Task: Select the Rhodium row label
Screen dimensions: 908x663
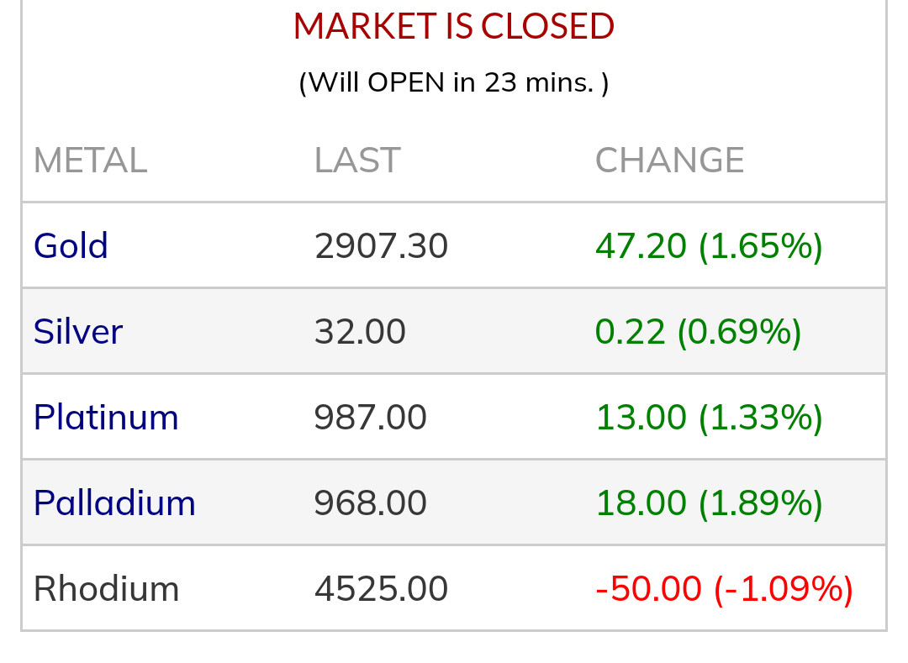Action: pyautogui.click(x=106, y=589)
